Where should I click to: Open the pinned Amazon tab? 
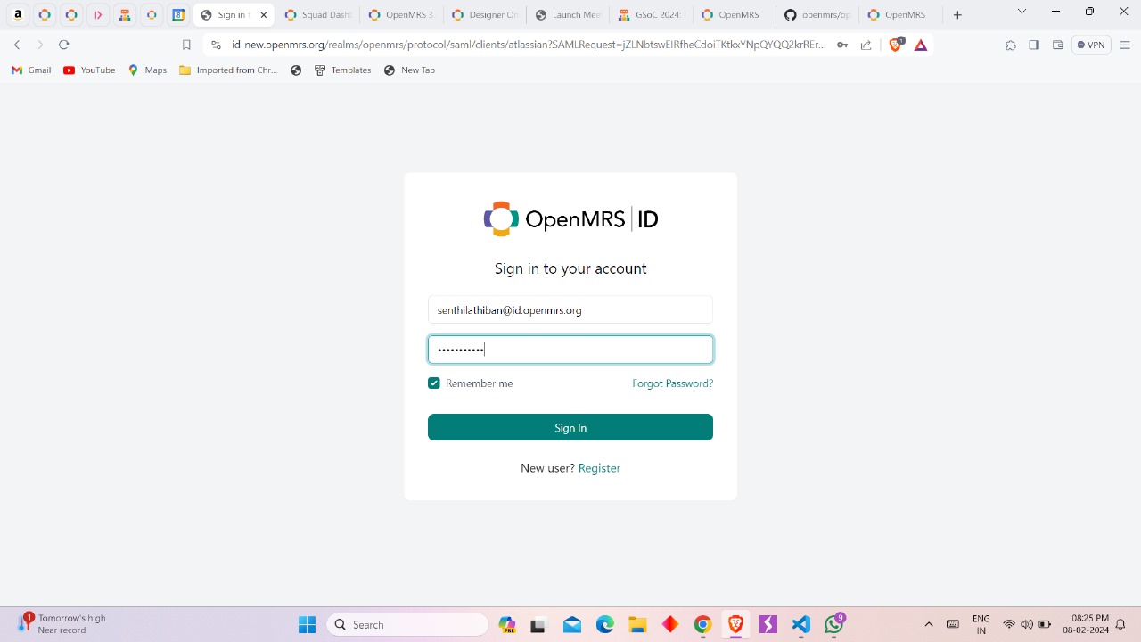pyautogui.click(x=18, y=14)
